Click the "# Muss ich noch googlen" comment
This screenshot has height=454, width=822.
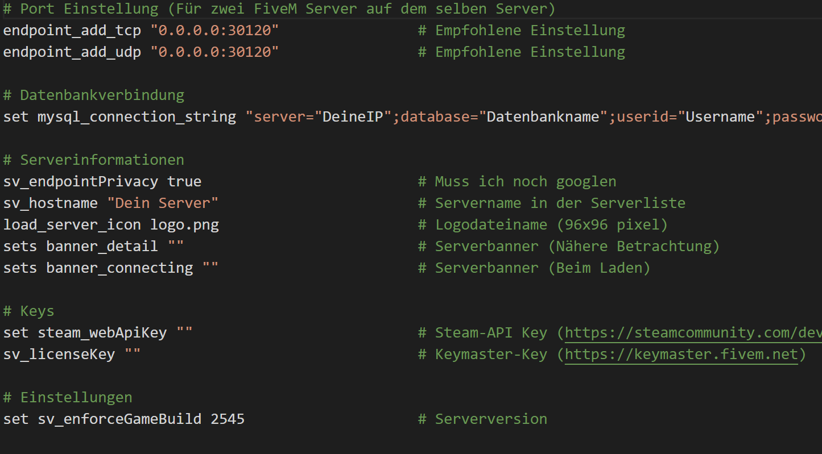click(x=517, y=182)
